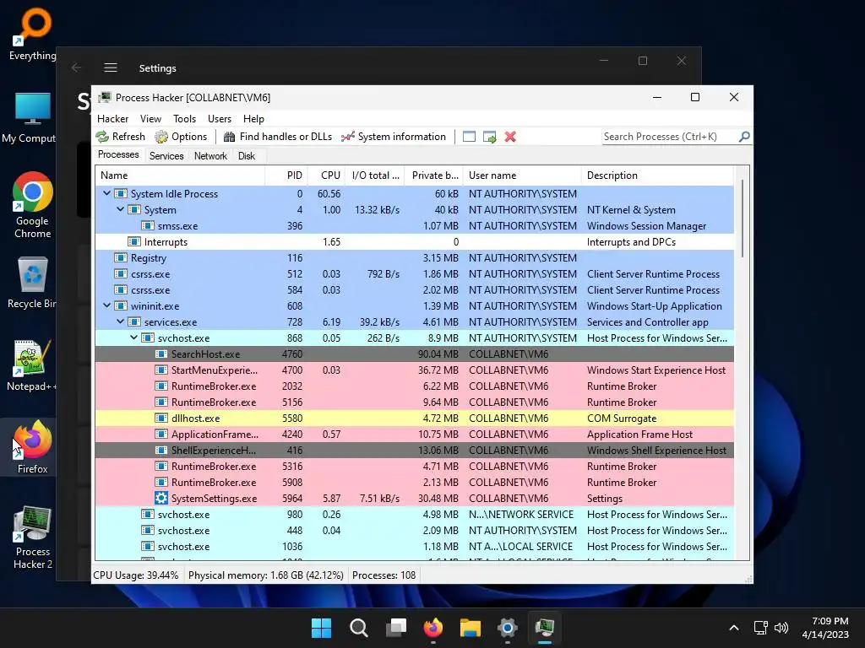Viewport: 865px width, 648px height.
Task: Collapse the System process node
Action: click(120, 209)
